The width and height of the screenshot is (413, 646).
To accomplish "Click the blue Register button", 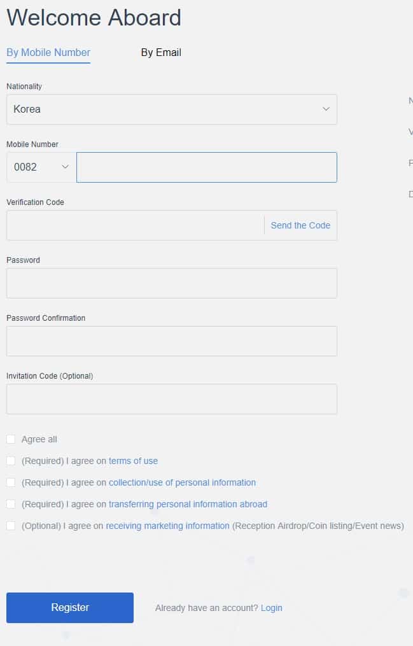I will click(x=70, y=608).
